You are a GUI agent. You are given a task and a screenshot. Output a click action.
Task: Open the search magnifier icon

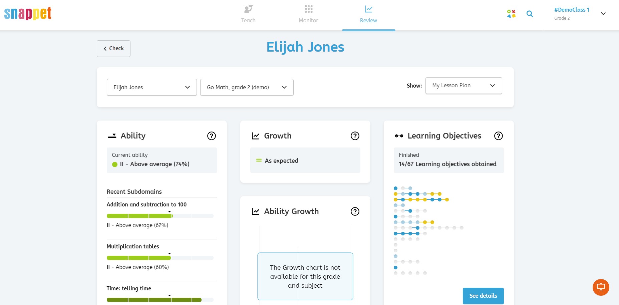point(530,14)
